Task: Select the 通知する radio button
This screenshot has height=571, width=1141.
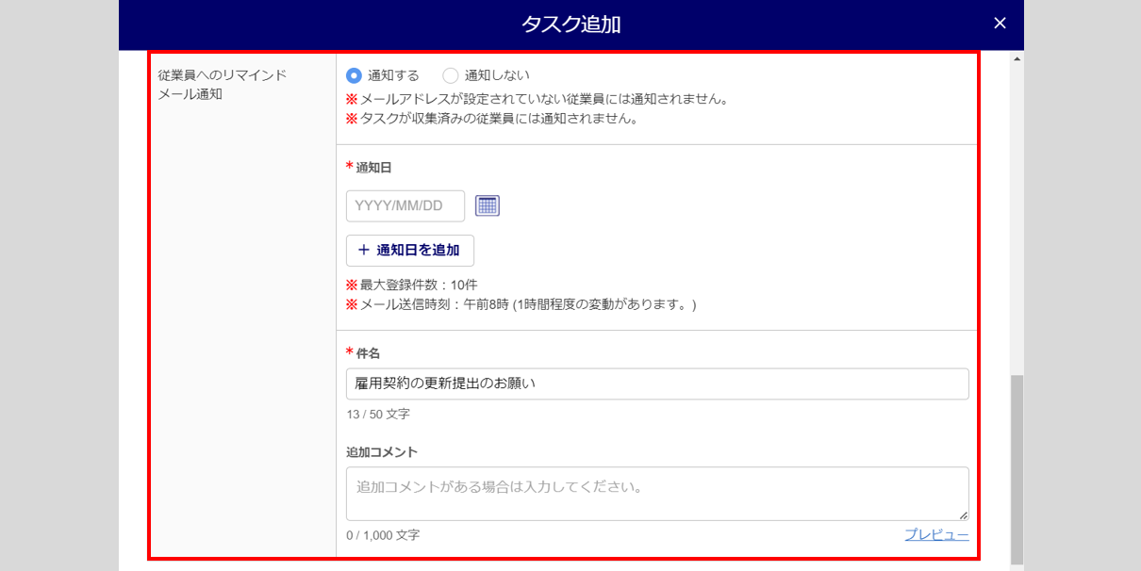Action: 354,75
